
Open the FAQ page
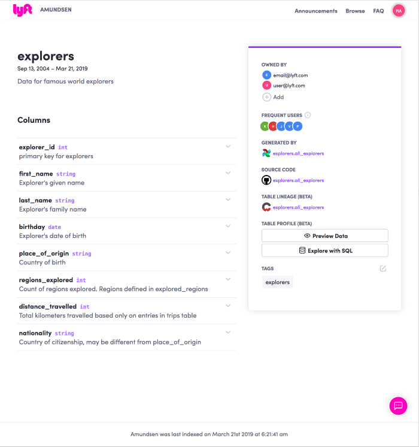coord(378,11)
